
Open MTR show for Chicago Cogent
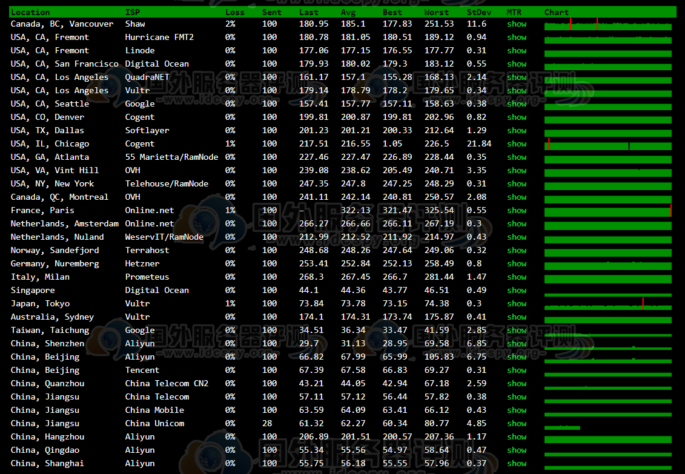517,144
